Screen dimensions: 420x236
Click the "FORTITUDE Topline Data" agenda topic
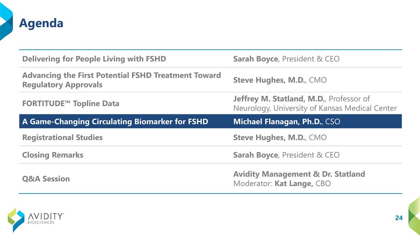(x=71, y=103)
